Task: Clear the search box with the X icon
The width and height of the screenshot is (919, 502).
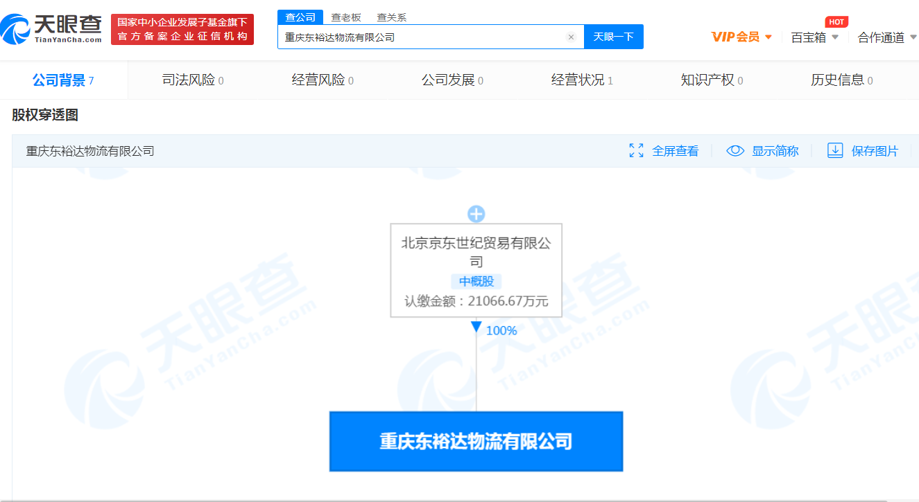Action: tap(571, 37)
